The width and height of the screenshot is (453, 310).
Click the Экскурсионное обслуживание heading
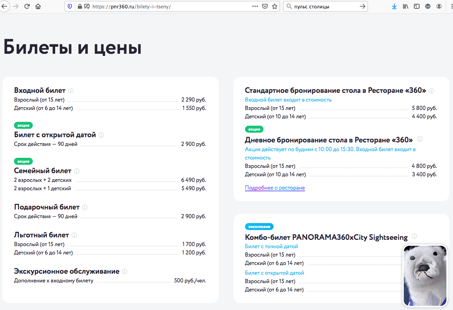(x=67, y=271)
